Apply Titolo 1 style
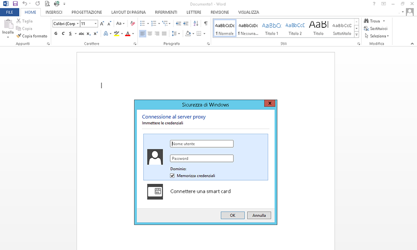The height and width of the screenshot is (250, 417). coord(272,28)
